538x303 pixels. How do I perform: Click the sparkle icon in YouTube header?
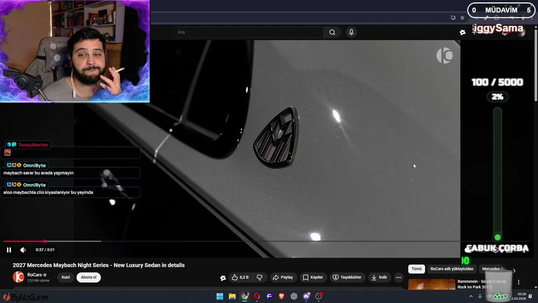pyautogui.click(x=463, y=32)
